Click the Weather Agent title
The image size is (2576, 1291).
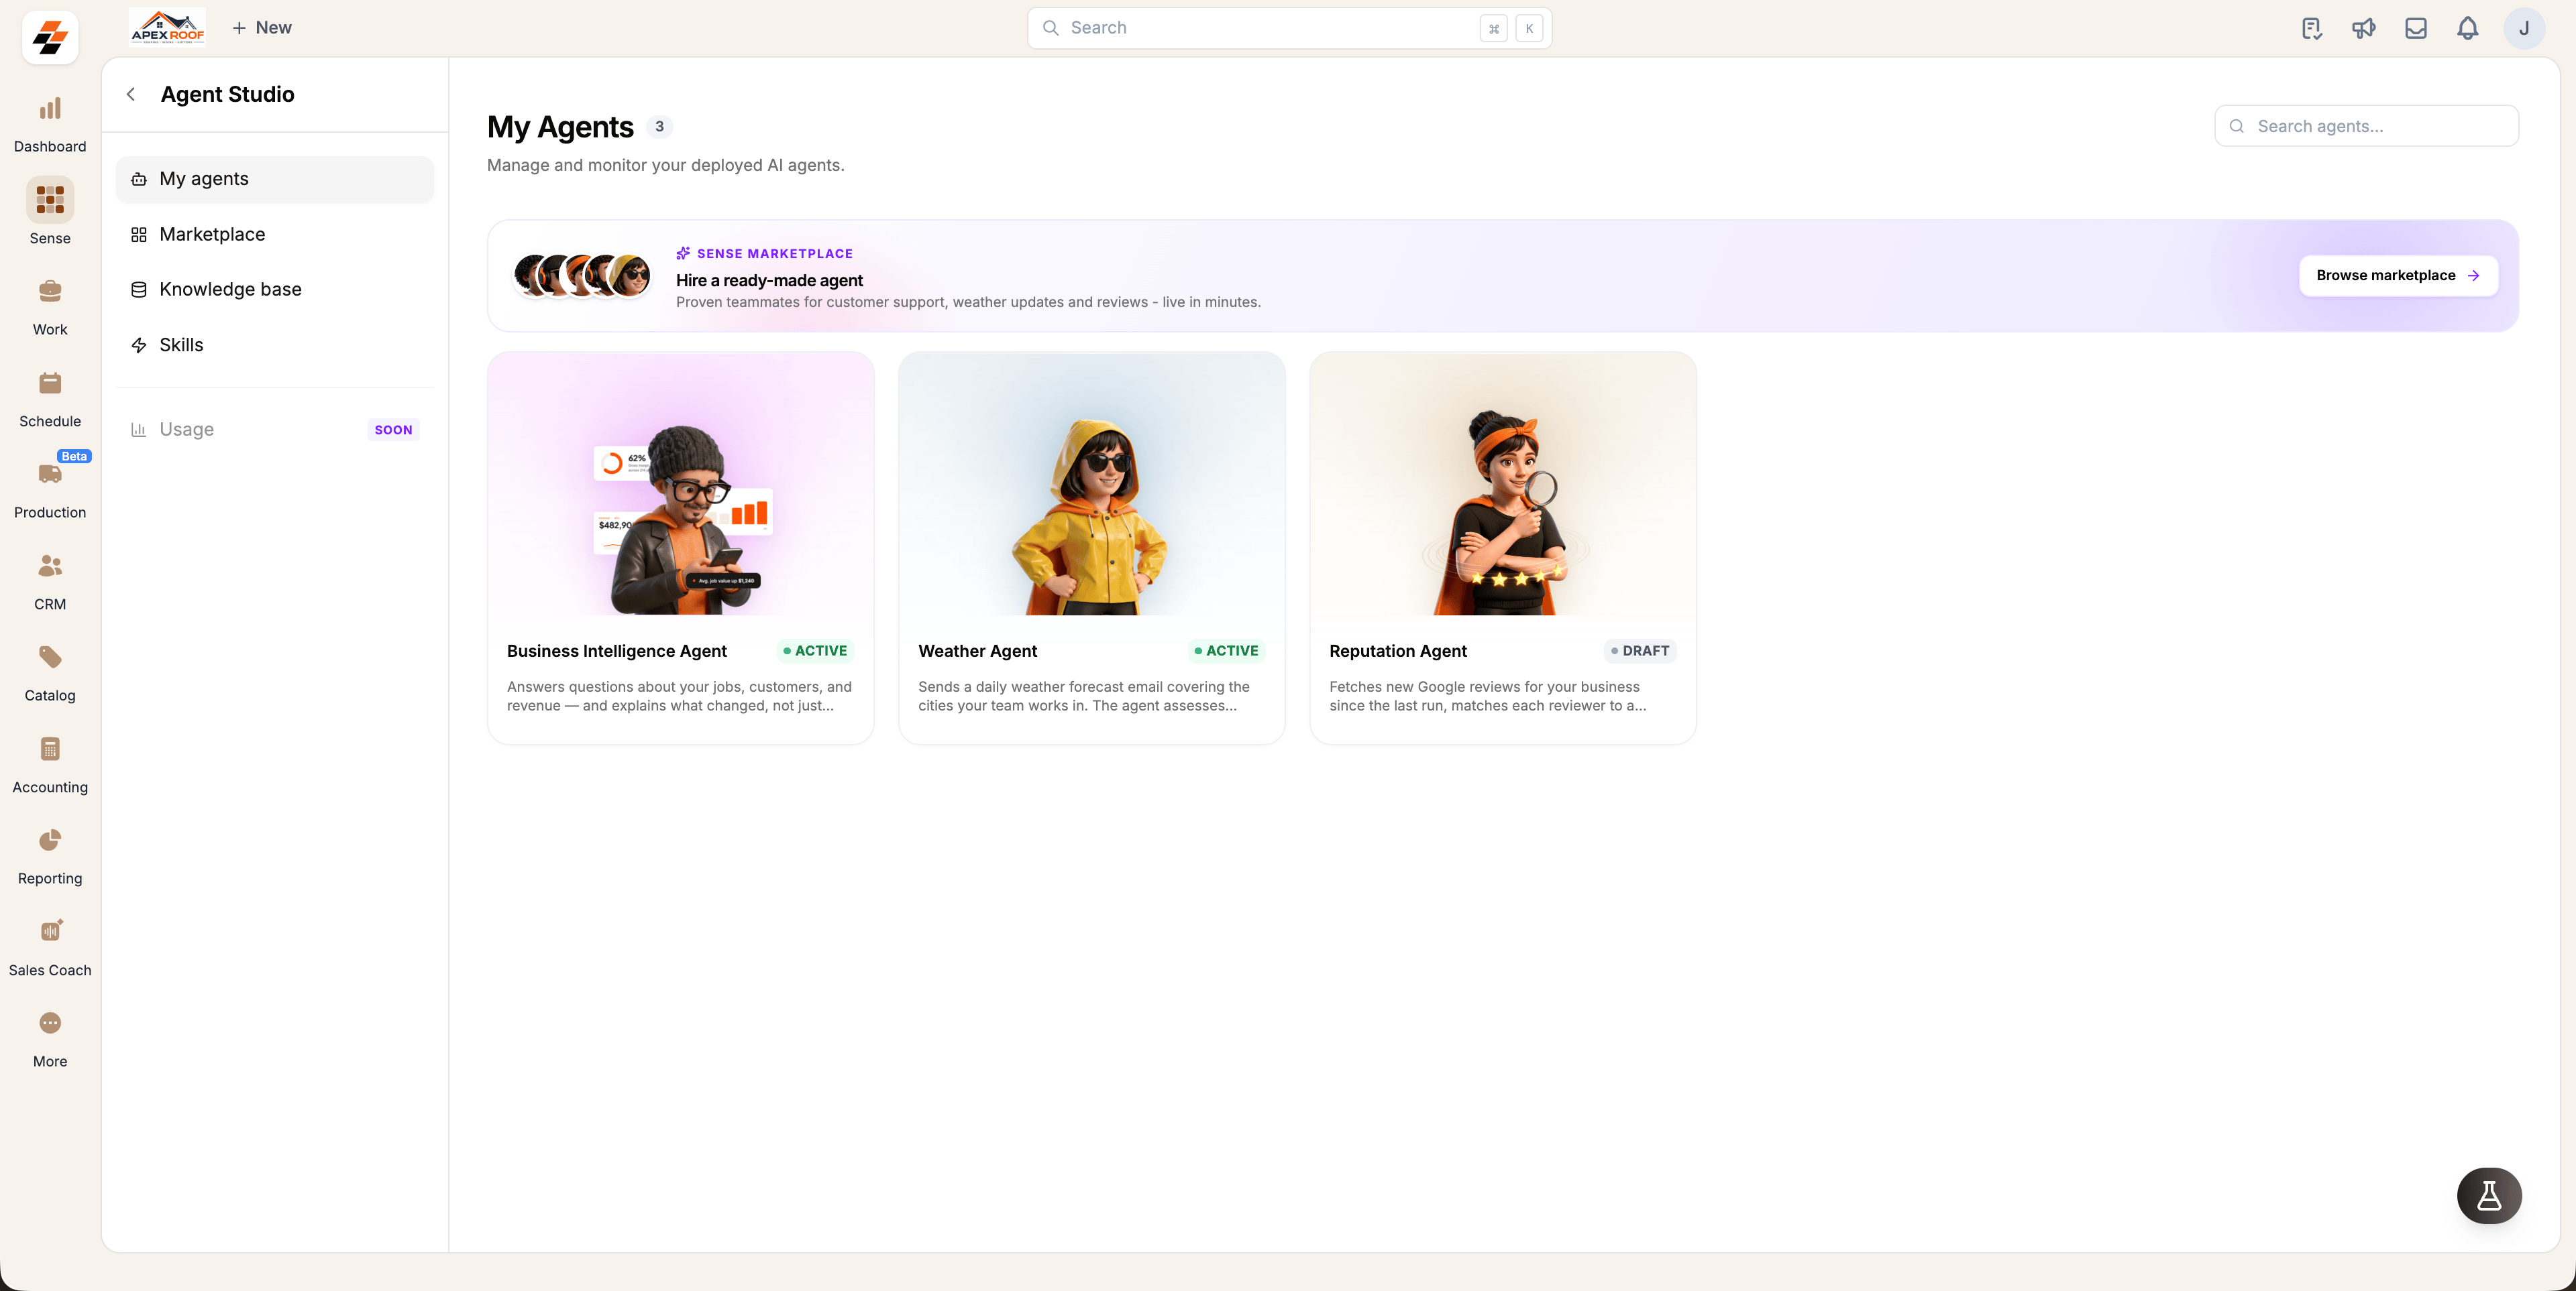[977, 652]
